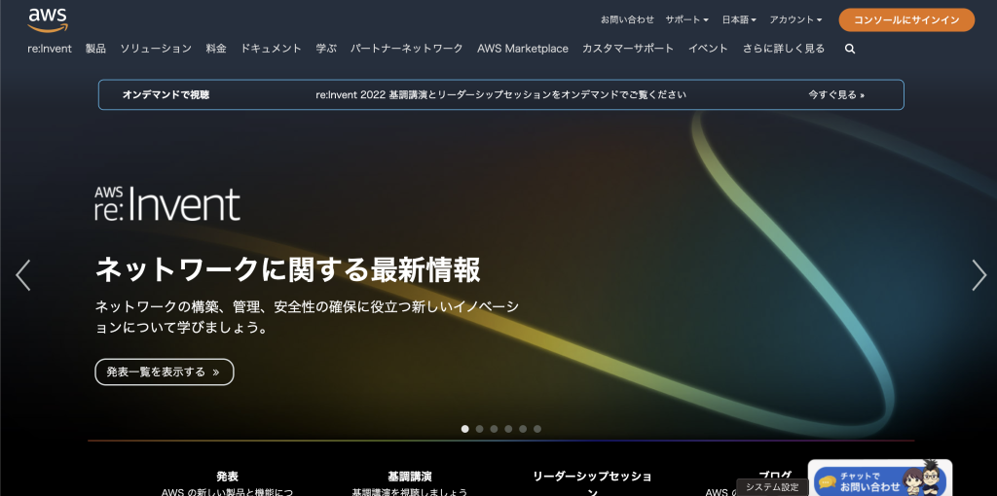
Task: Click the お問い合わせ link
Action: pyautogui.click(x=627, y=19)
